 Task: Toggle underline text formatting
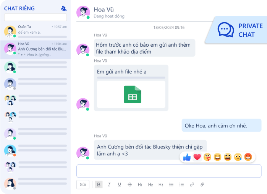coord(119,184)
